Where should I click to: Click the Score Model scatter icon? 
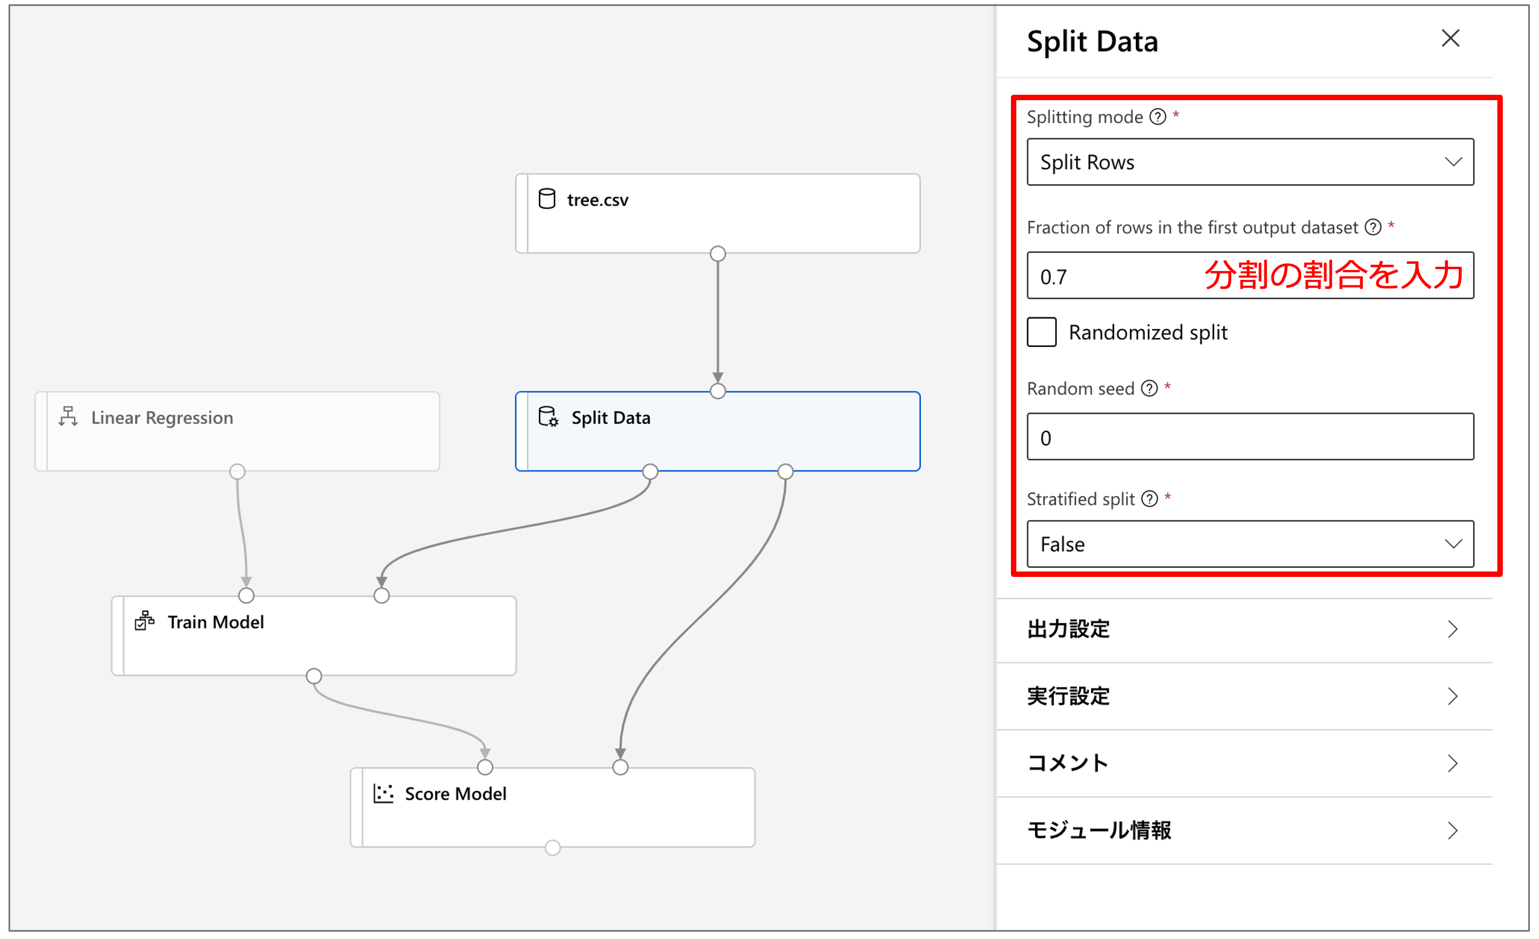(x=383, y=793)
